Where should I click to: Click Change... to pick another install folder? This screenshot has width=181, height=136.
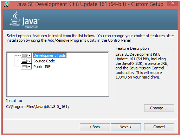[159, 108]
